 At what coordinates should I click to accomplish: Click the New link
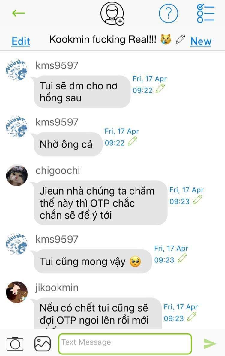[201, 41]
